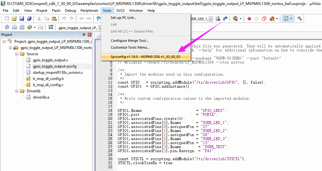Click the New file toolbar icon
This screenshot has width=322, height=171.
tap(7, 19)
